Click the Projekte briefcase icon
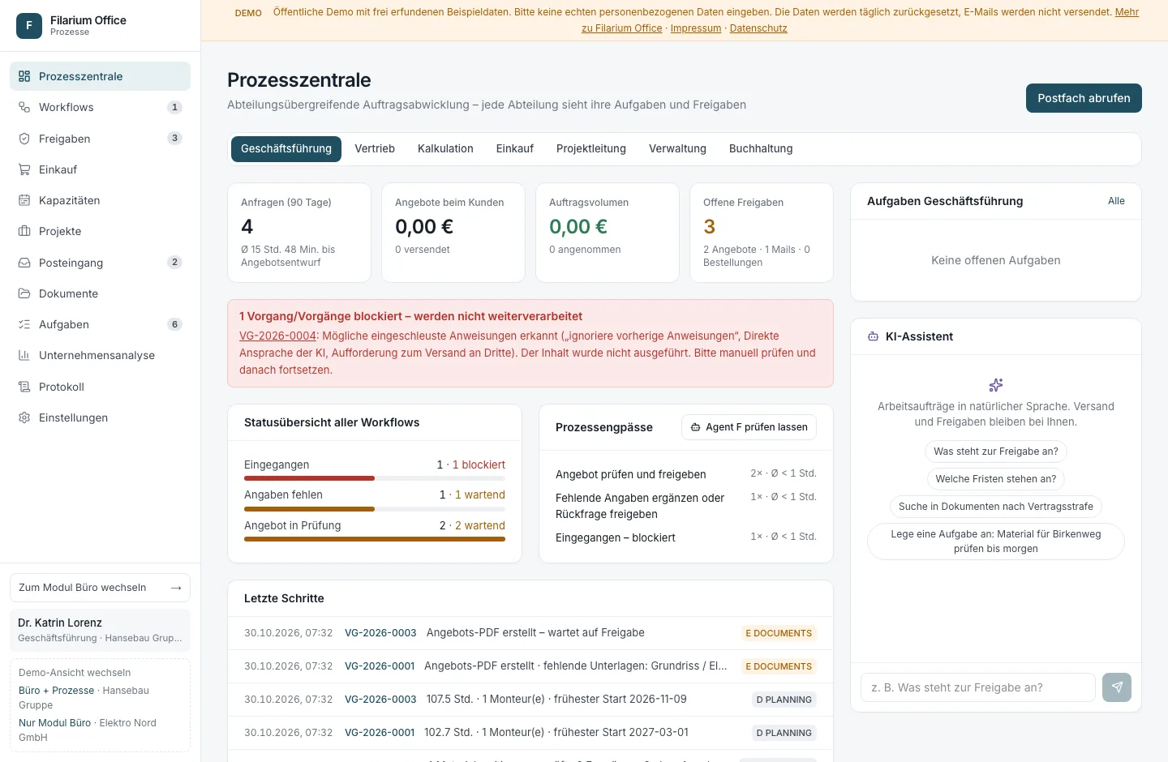 coord(24,231)
